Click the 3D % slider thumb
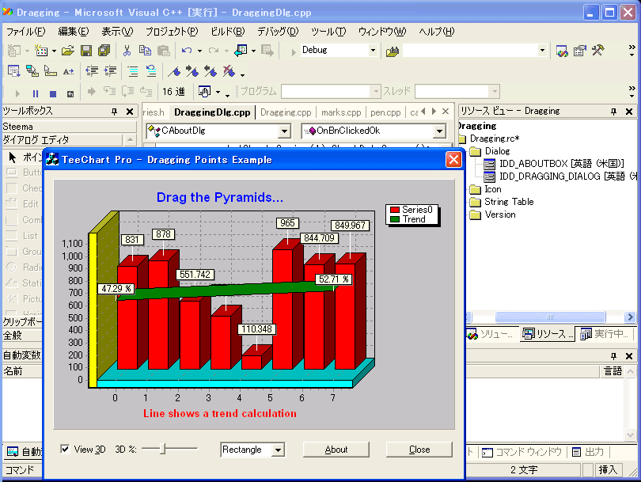The height and width of the screenshot is (482, 641). (163, 449)
